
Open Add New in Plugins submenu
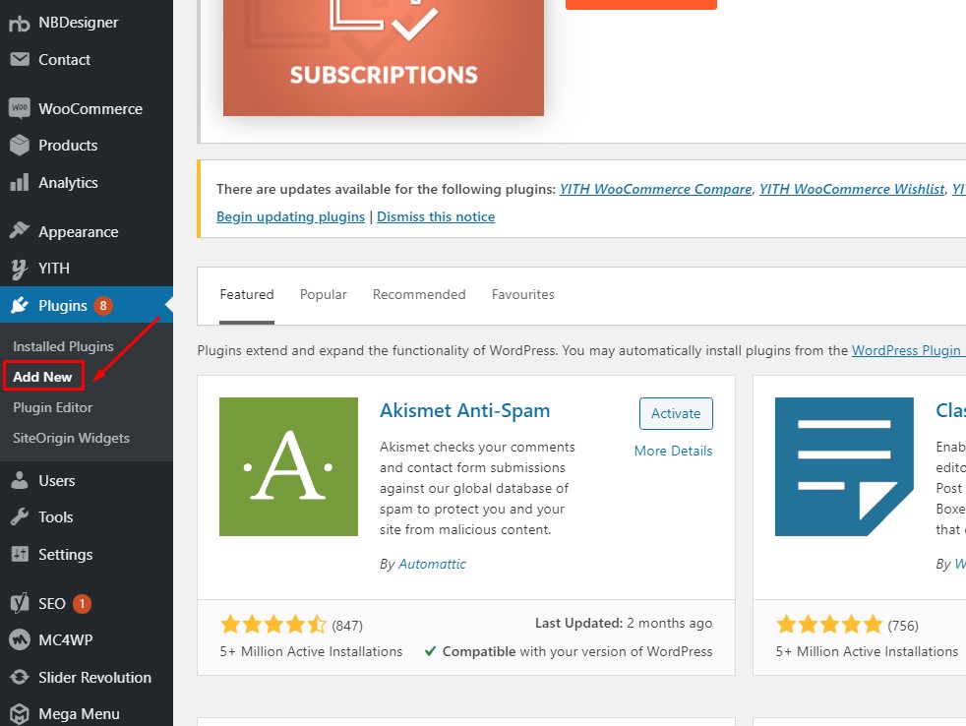pos(42,377)
